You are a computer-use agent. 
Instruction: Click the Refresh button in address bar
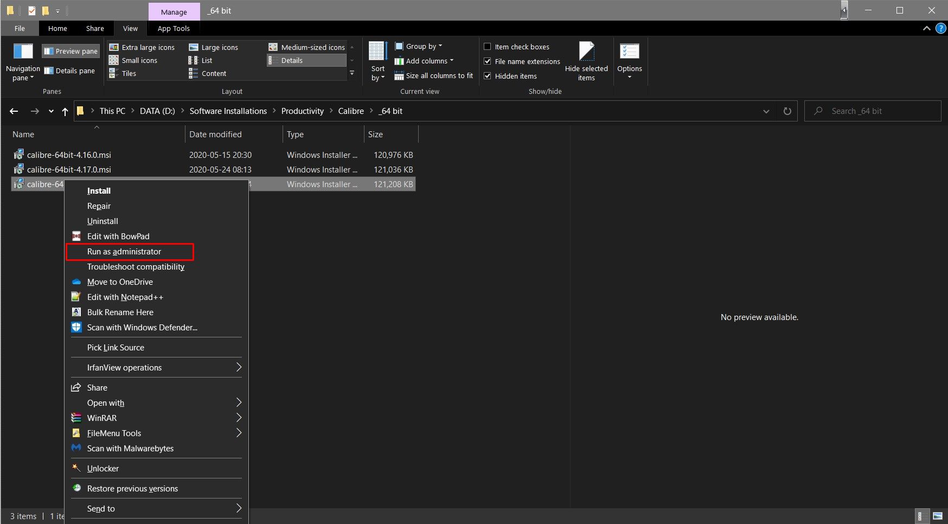[x=787, y=111]
